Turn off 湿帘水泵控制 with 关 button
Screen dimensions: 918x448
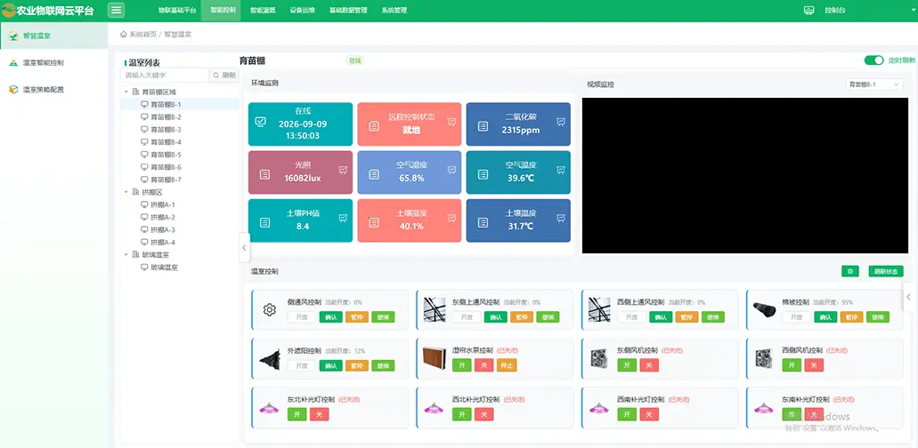pyautogui.click(x=483, y=365)
